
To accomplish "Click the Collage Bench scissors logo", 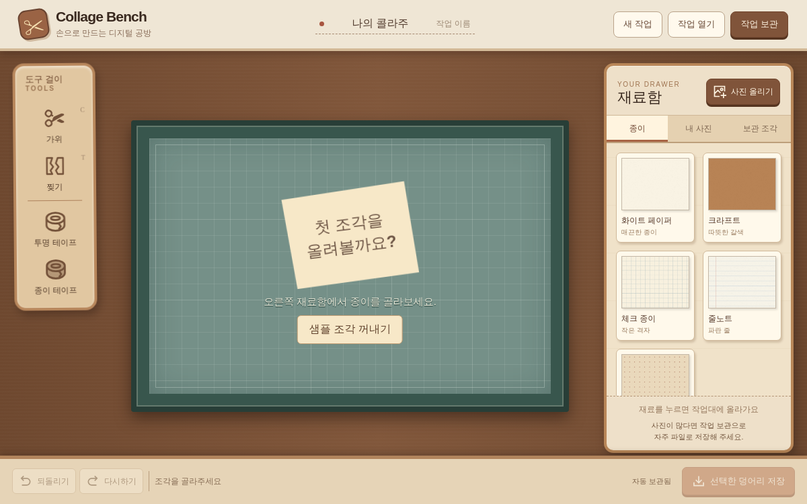I will [34, 24].
